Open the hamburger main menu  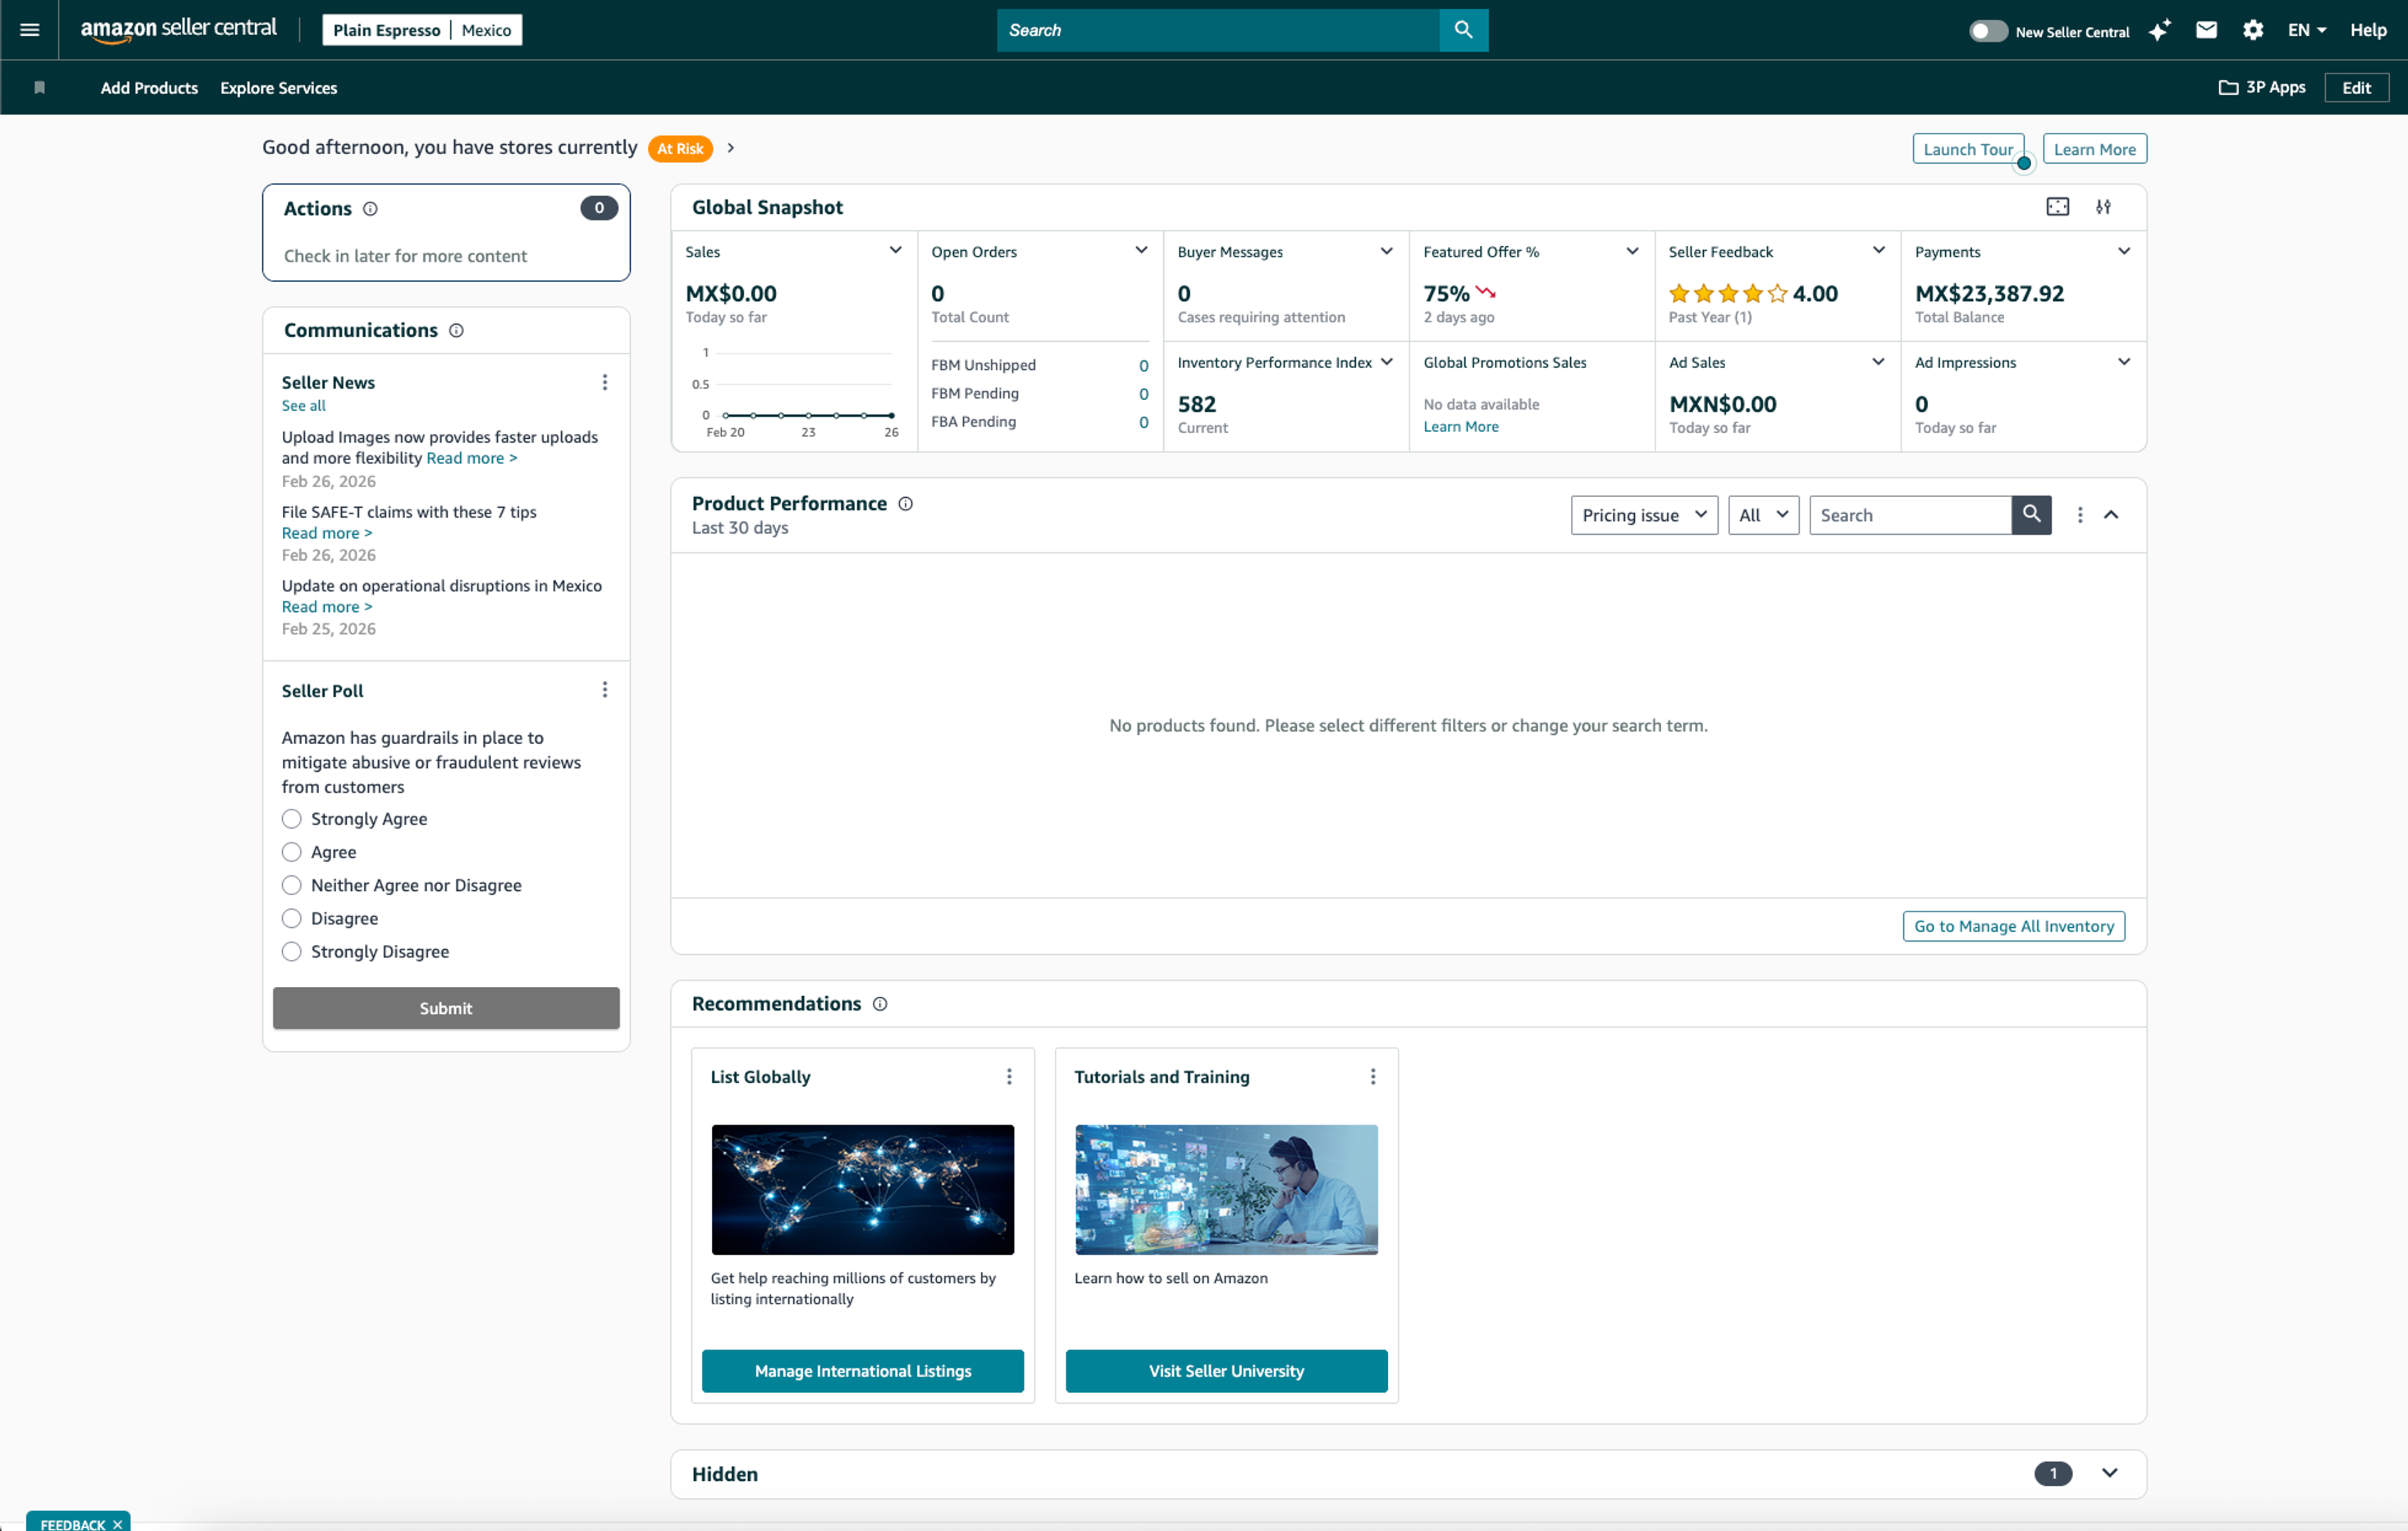pos(30,30)
